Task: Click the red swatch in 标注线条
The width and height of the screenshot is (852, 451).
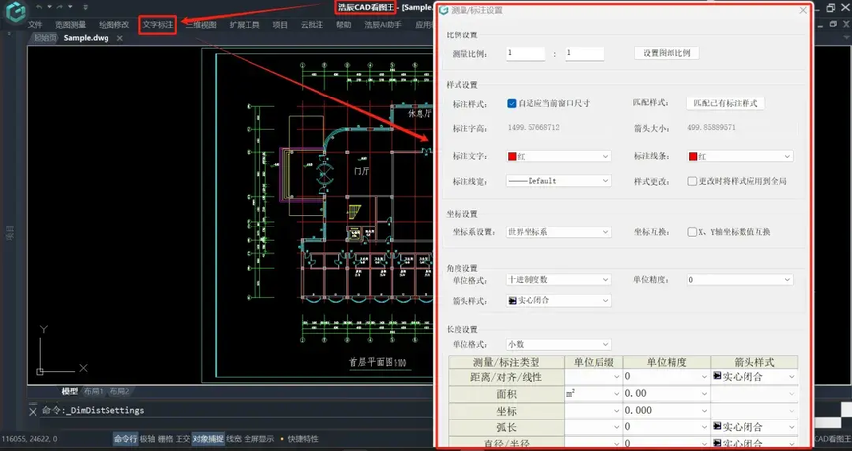Action: tap(693, 157)
